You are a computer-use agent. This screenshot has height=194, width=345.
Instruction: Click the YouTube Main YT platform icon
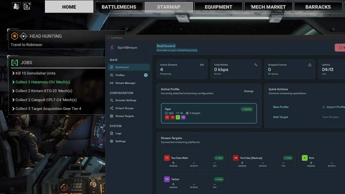coord(167,158)
